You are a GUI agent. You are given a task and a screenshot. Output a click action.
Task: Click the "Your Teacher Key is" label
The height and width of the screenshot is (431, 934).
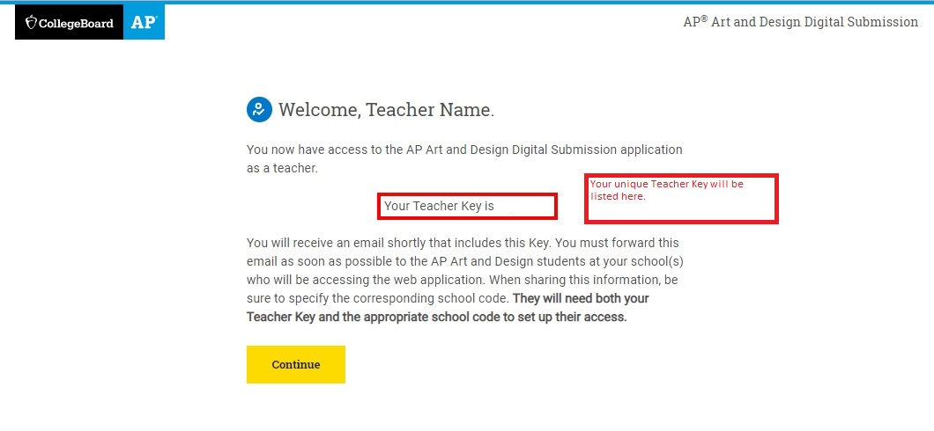439,206
